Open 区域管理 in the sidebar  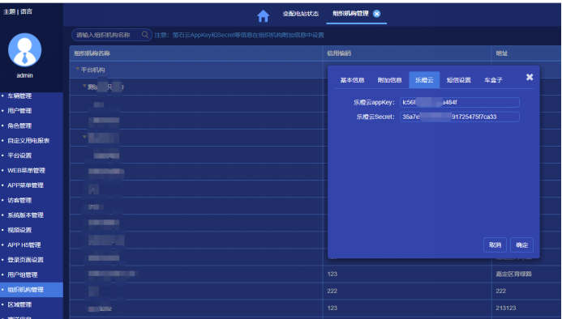click(19, 304)
